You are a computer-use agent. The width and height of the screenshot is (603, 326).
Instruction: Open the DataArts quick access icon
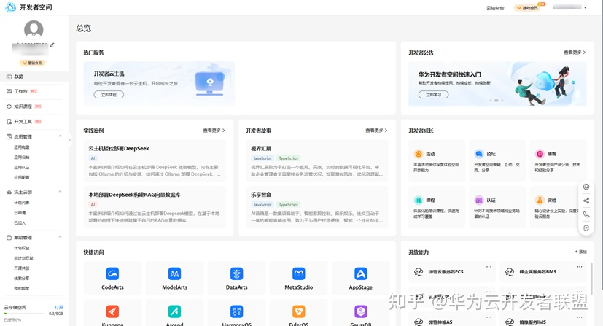click(x=236, y=273)
